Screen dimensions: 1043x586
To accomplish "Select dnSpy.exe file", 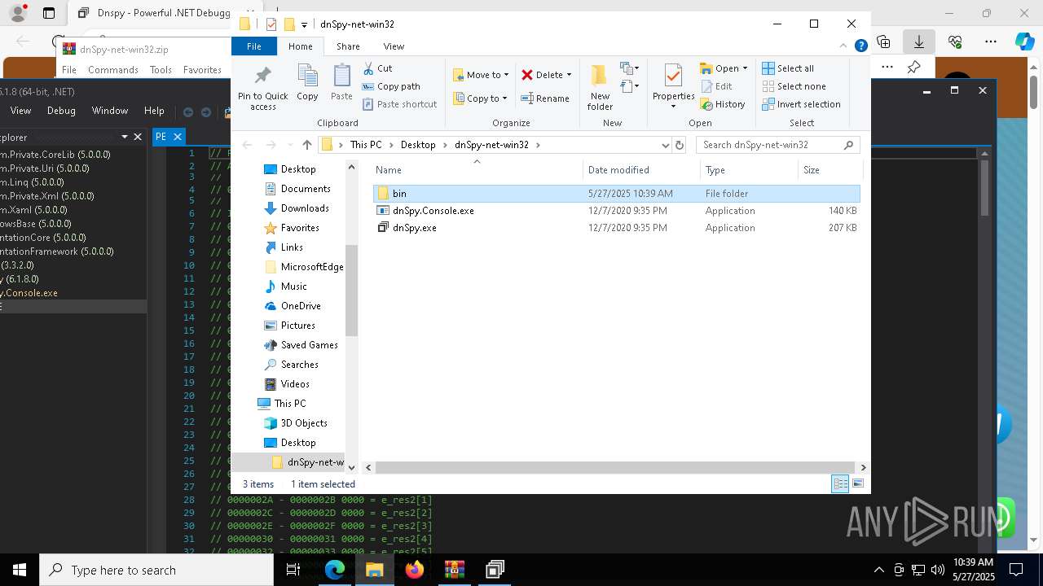I will 616,228.
